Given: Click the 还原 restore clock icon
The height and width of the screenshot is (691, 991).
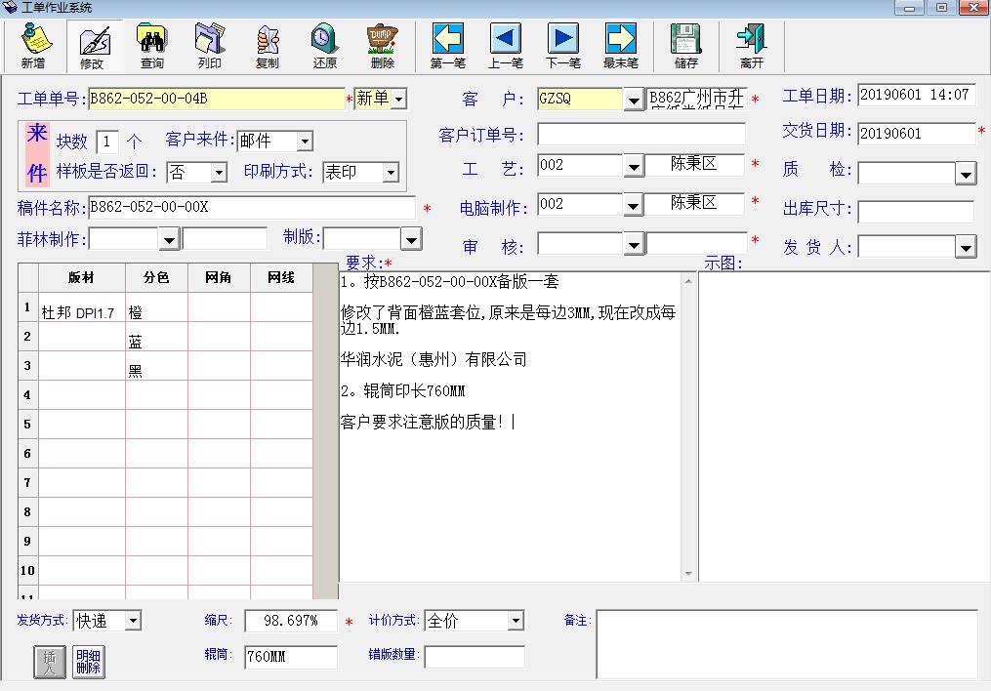Looking at the screenshot, I should click(325, 46).
